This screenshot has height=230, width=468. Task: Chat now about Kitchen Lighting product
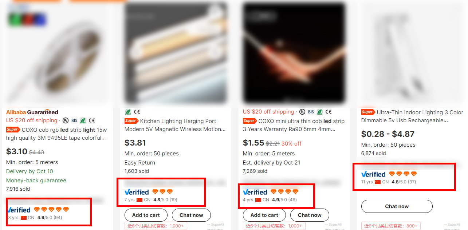pos(191,215)
